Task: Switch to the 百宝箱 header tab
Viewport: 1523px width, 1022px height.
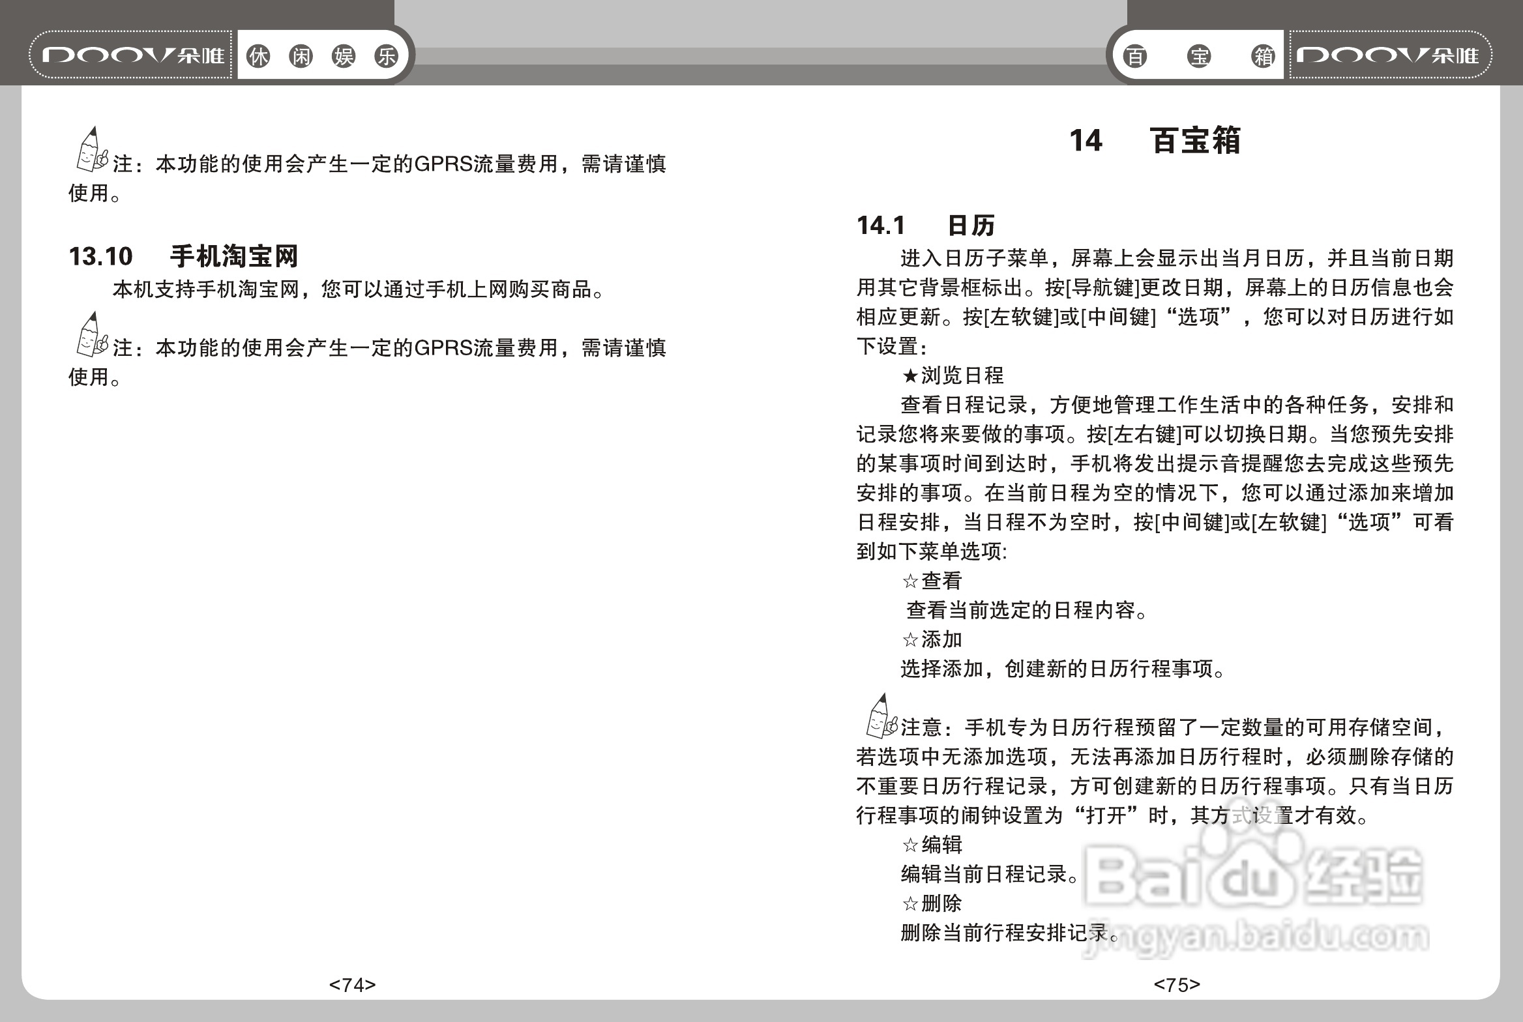Action: click(1198, 55)
